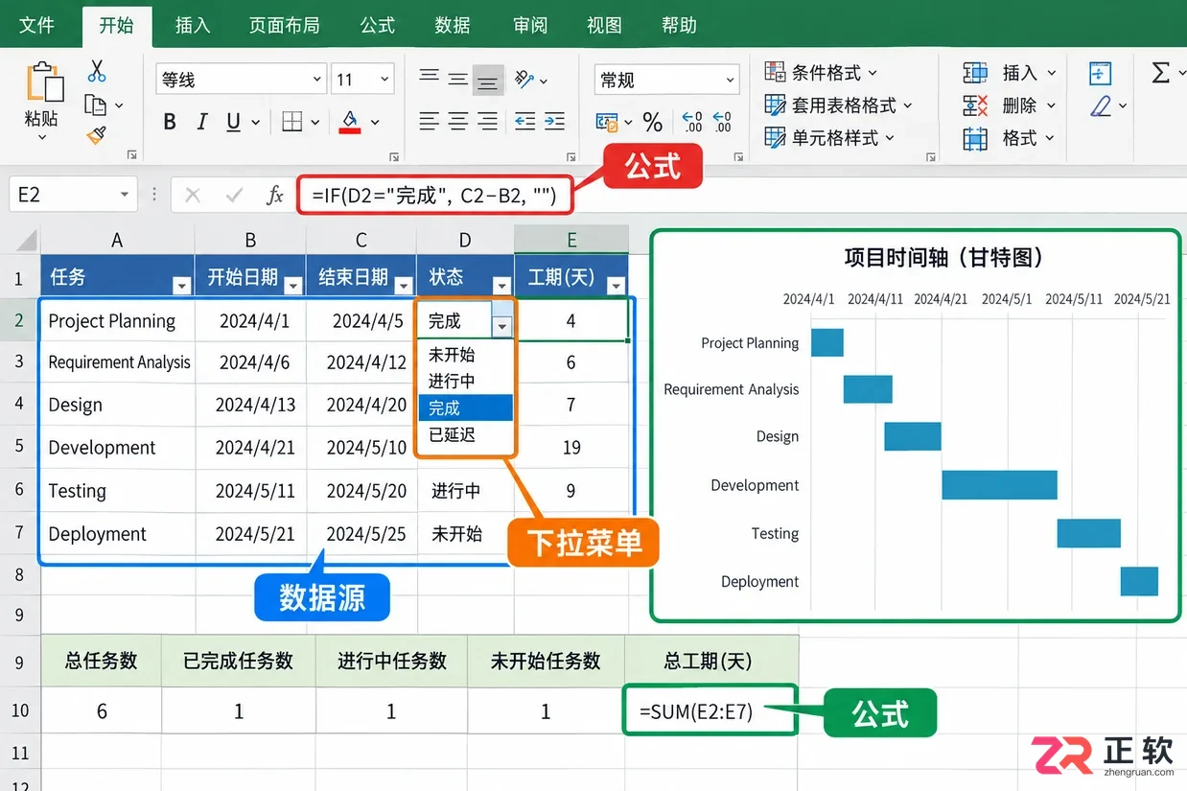Viewport: 1187px width, 791px height.
Task: Toggle underline formatting
Action: click(x=233, y=122)
